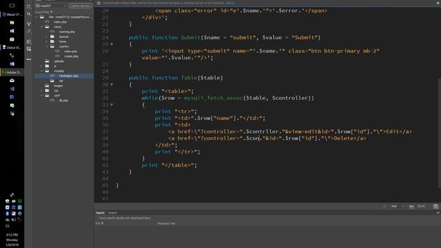Click the Format Source Code icon
Image resolution: width=441 pixels, height=248 pixels.
(x=29, y=49)
